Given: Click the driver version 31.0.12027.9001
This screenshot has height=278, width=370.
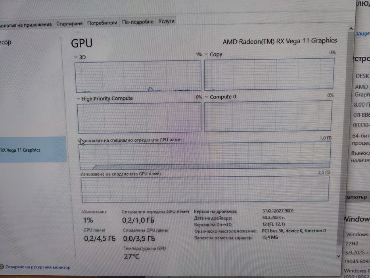Looking at the screenshot, I should point(278,210).
